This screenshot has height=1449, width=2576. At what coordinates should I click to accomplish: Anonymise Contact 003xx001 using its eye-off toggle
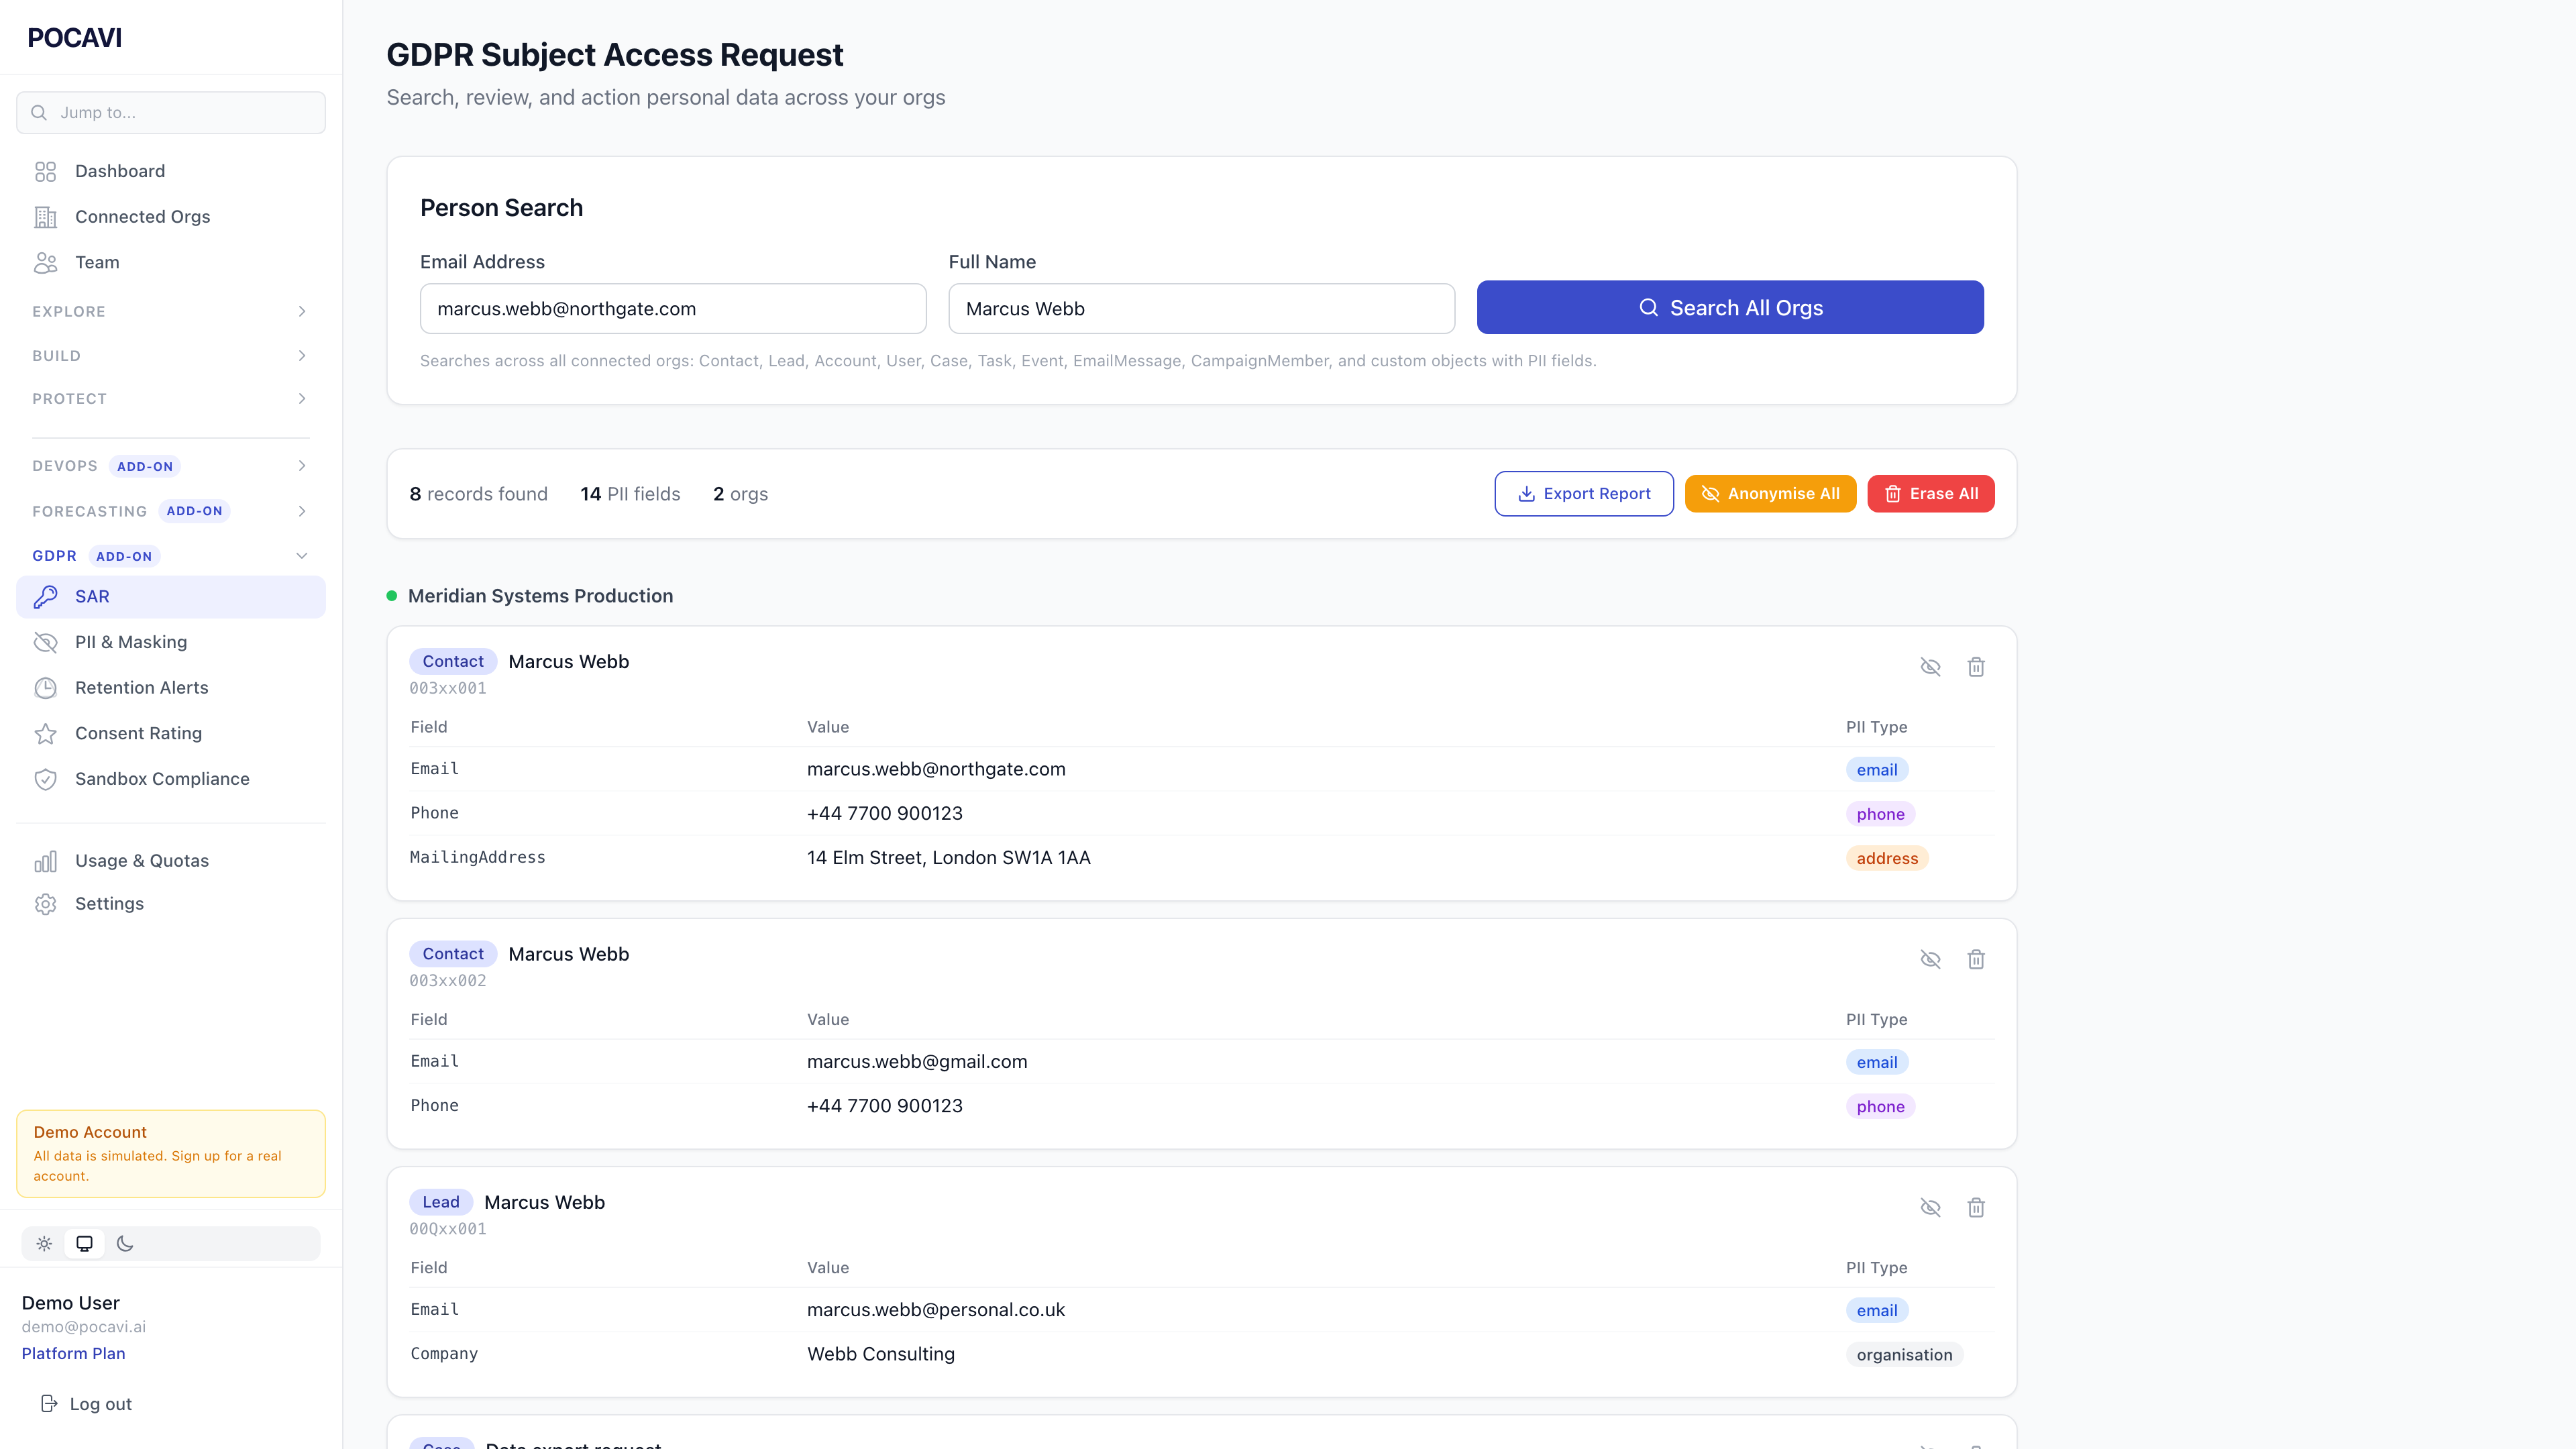pyautogui.click(x=1931, y=666)
